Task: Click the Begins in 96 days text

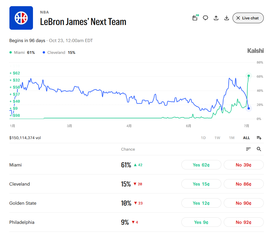Action: 27,41
